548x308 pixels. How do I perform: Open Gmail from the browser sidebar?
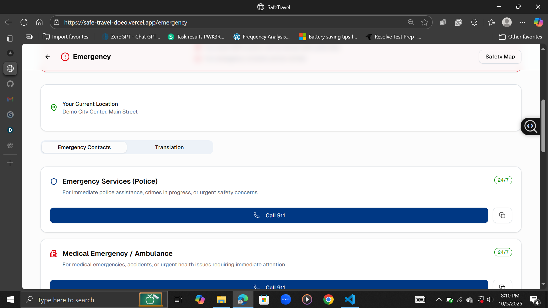(10, 99)
